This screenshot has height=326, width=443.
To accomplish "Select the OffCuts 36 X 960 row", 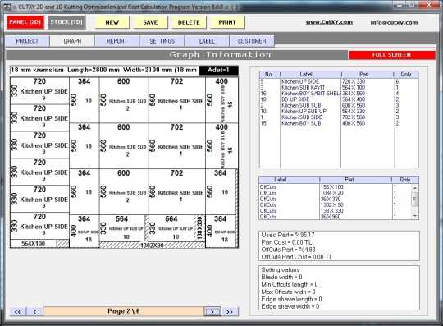I will (336, 217).
